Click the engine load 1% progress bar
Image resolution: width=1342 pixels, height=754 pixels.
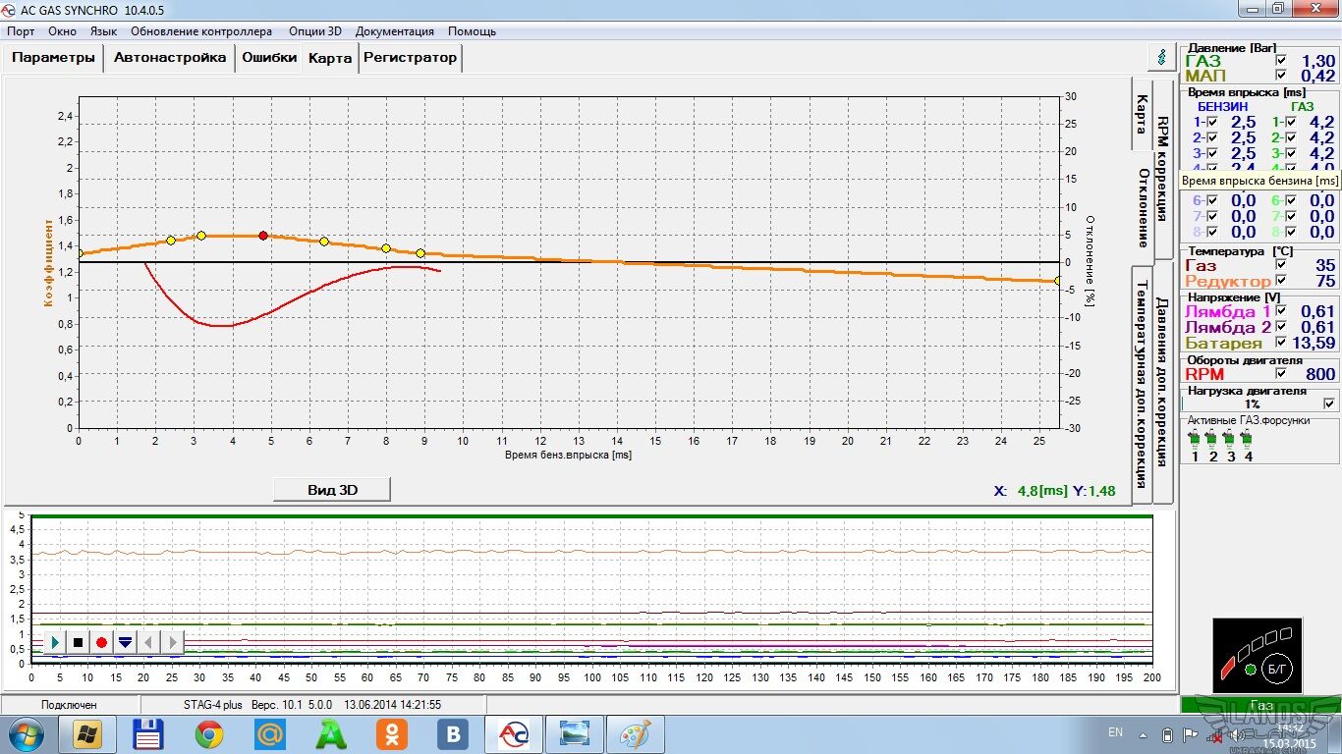click(x=1252, y=404)
